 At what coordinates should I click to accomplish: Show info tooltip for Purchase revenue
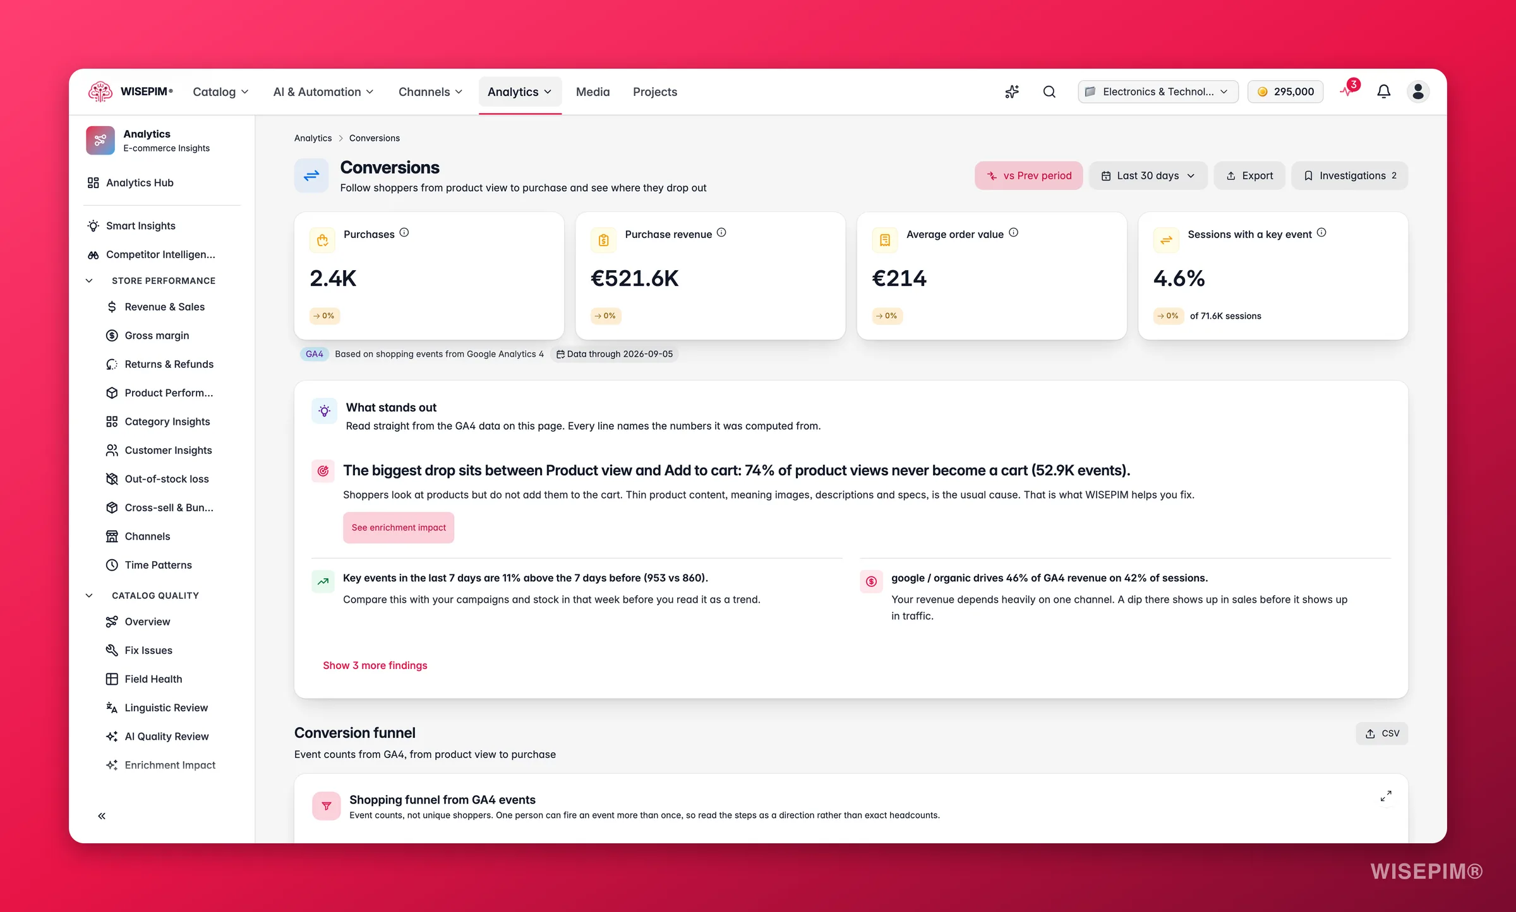[721, 232]
